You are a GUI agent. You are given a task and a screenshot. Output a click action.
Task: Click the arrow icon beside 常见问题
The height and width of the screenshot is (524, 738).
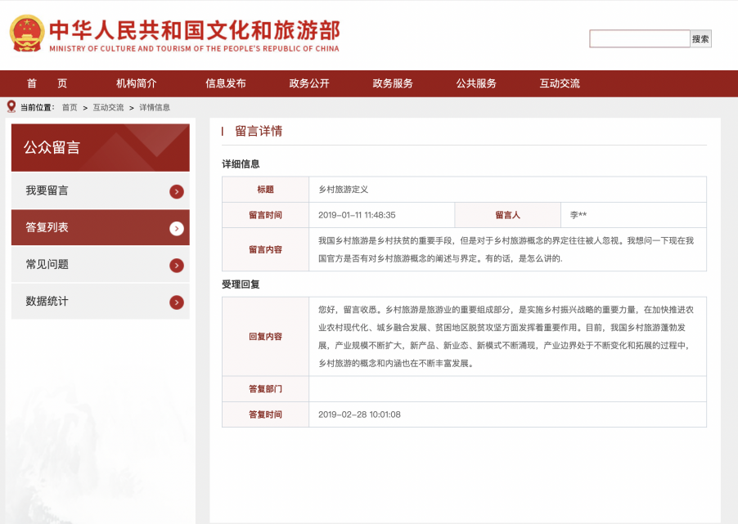[177, 266]
